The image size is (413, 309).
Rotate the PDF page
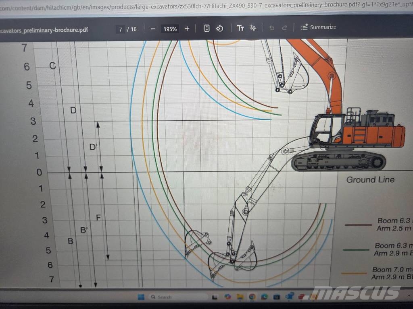coord(219,28)
